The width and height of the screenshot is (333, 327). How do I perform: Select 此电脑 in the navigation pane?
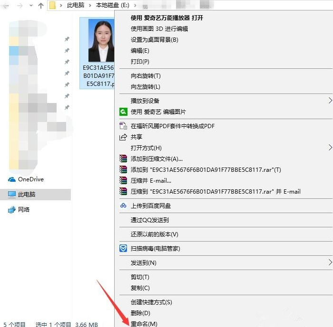click(27, 194)
